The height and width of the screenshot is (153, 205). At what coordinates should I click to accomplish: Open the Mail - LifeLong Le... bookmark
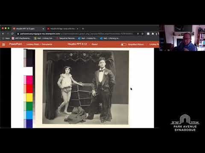tap(110, 38)
